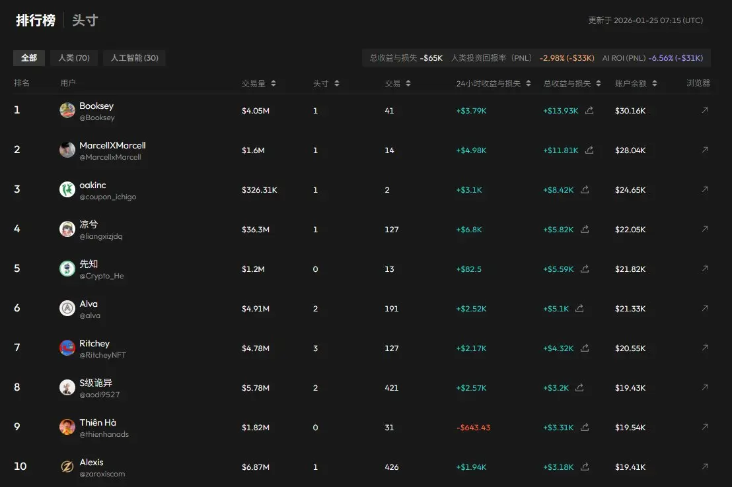
Task: Open explorer arrow for 凉兮
Action: [x=705, y=229]
